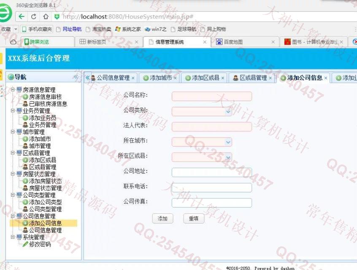Collapse 系统管理 tree node
The height and width of the screenshot is (270, 357).
click(13, 237)
